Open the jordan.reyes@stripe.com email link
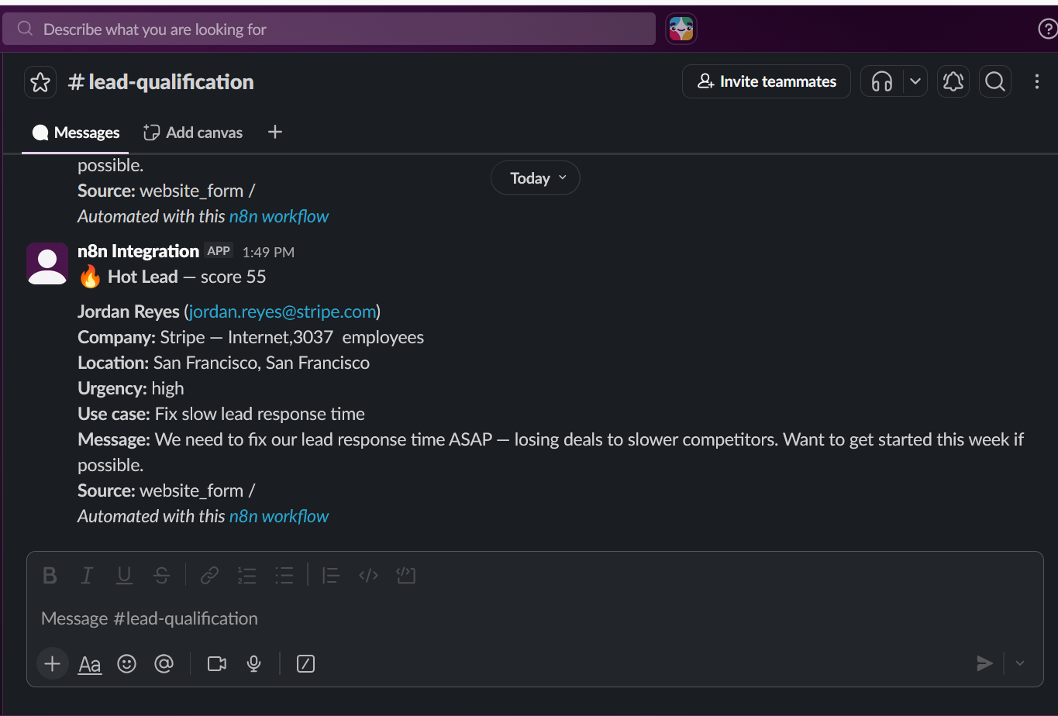 click(x=282, y=312)
